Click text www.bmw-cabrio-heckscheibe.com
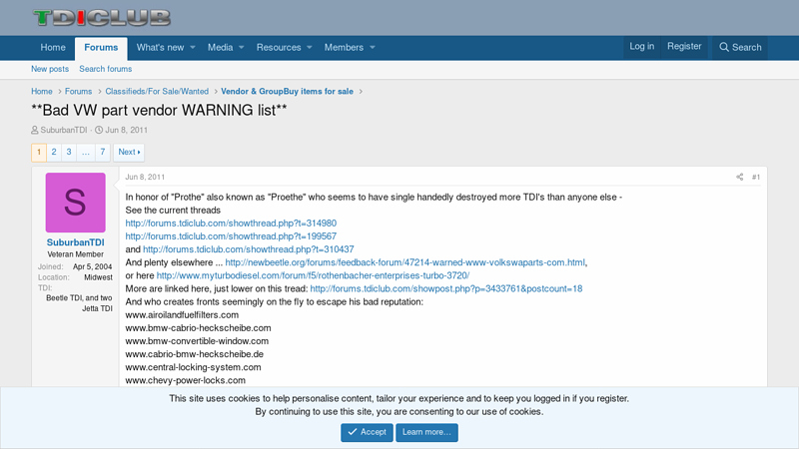Viewport: 799px width, 449px height. [x=198, y=328]
